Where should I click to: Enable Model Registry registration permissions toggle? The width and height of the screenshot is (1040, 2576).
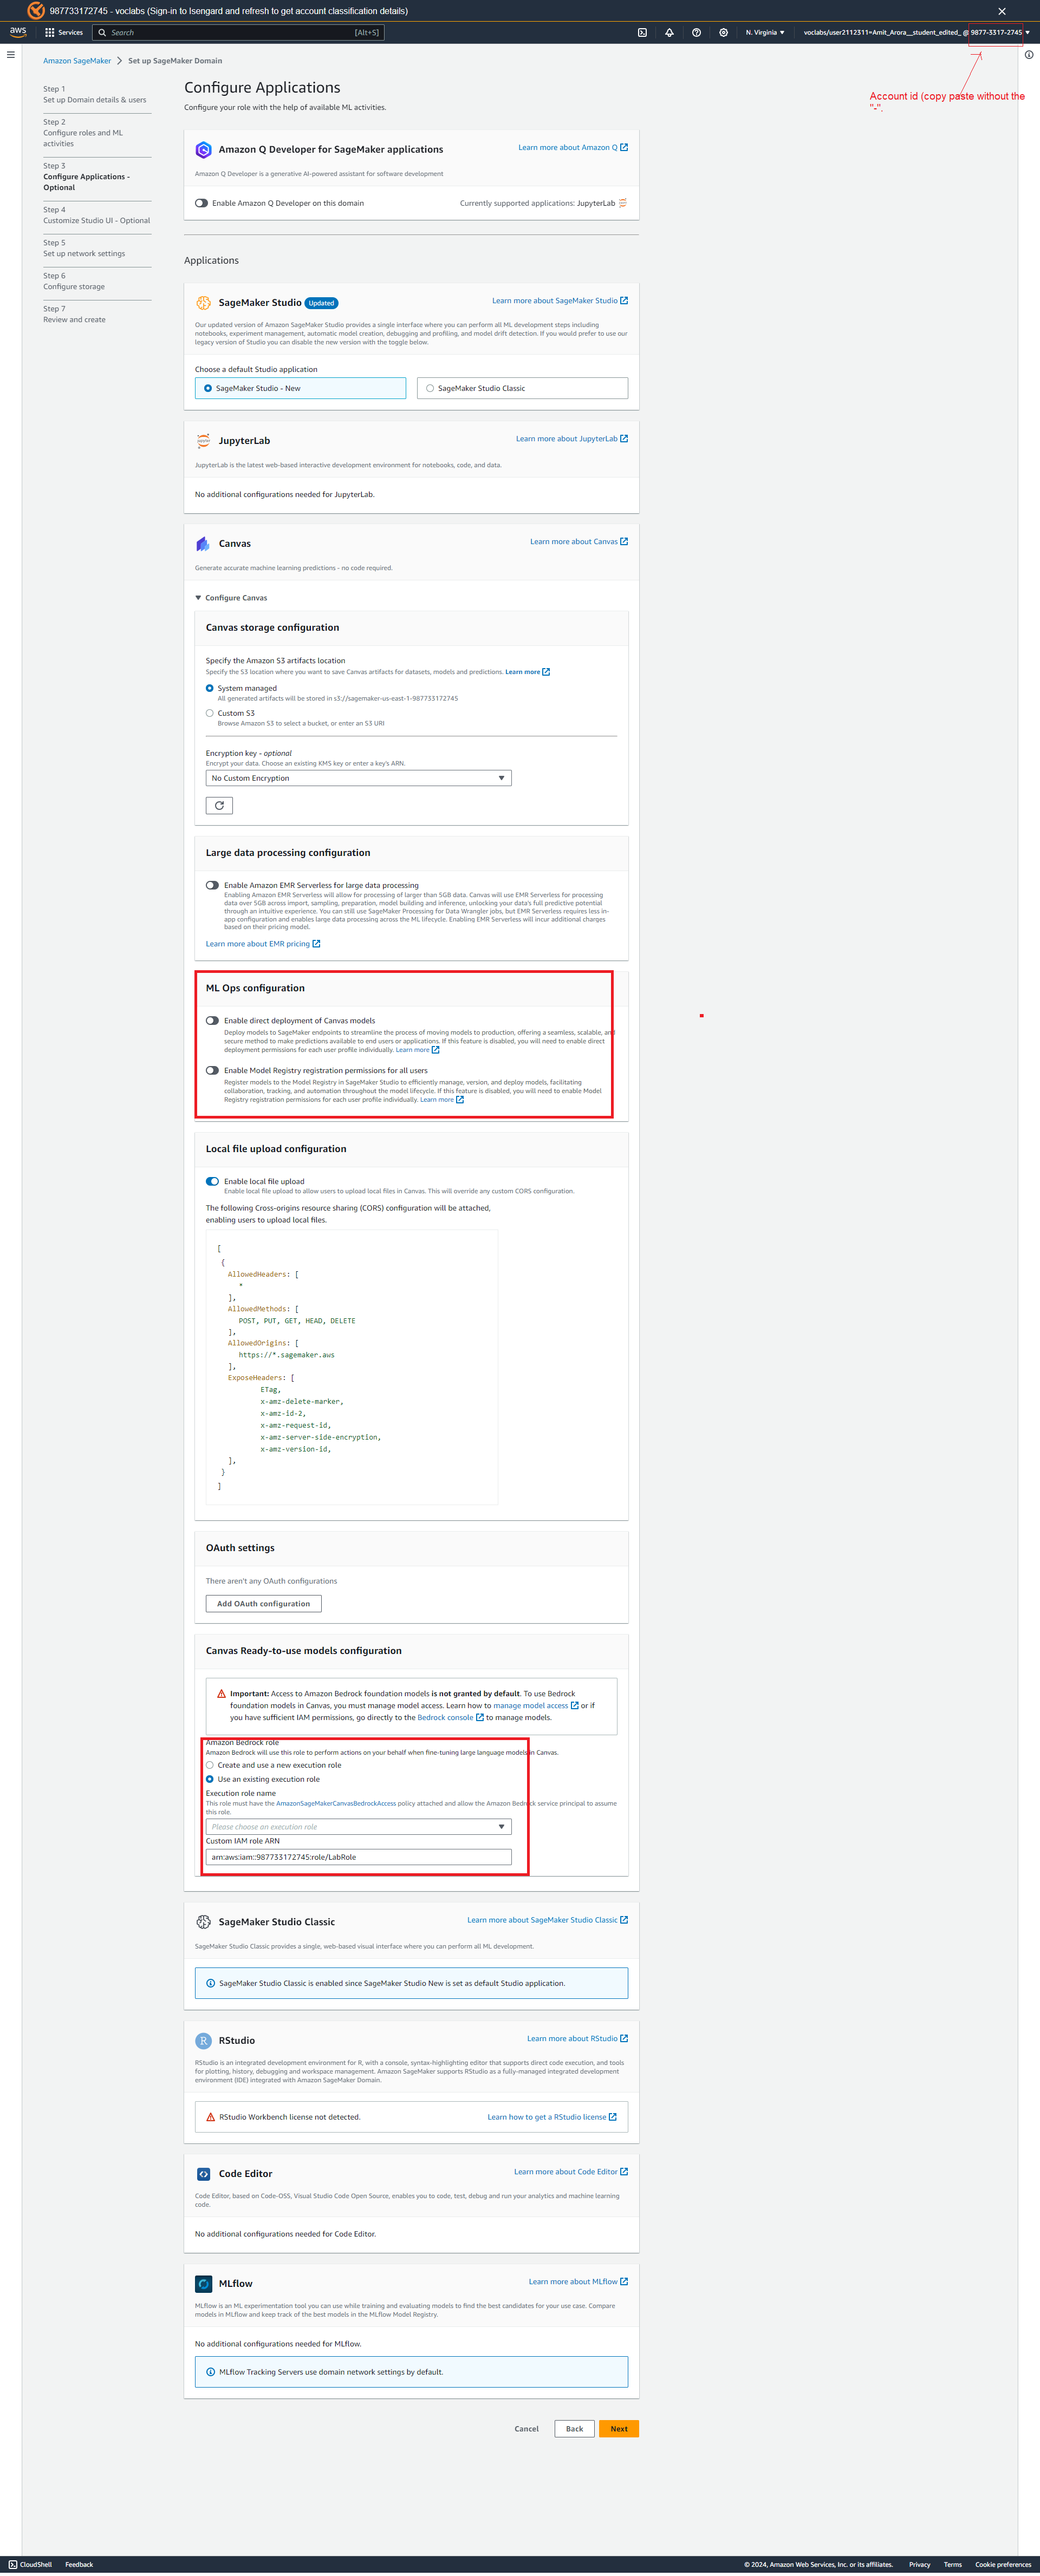(x=212, y=1070)
